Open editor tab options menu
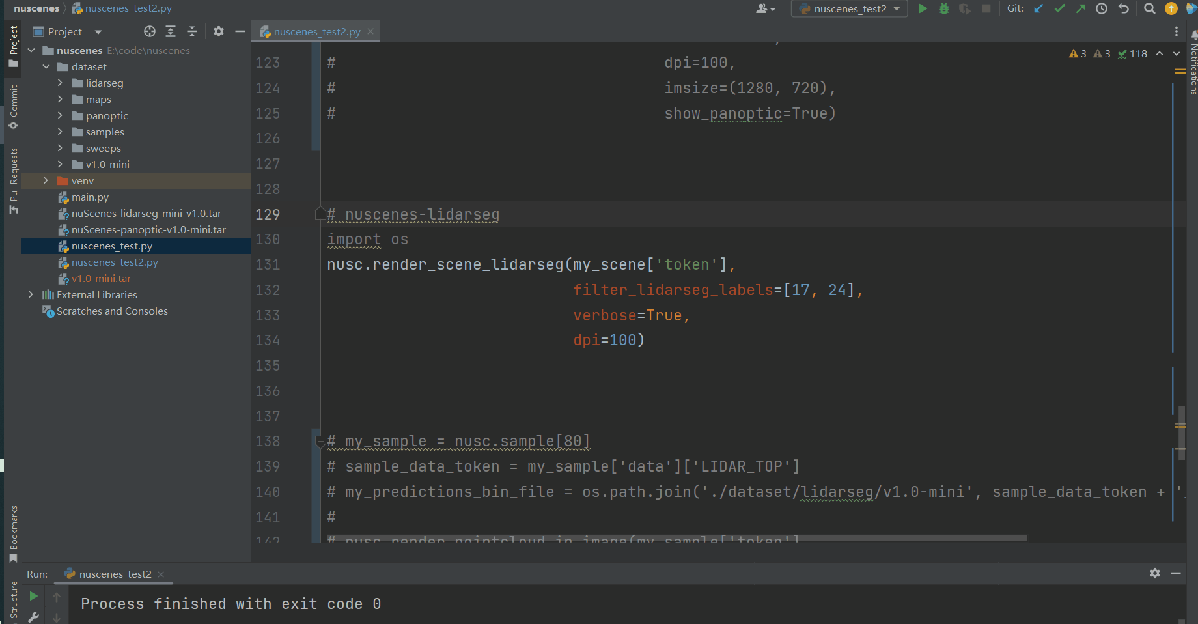Image resolution: width=1198 pixels, height=624 pixels. [1176, 31]
